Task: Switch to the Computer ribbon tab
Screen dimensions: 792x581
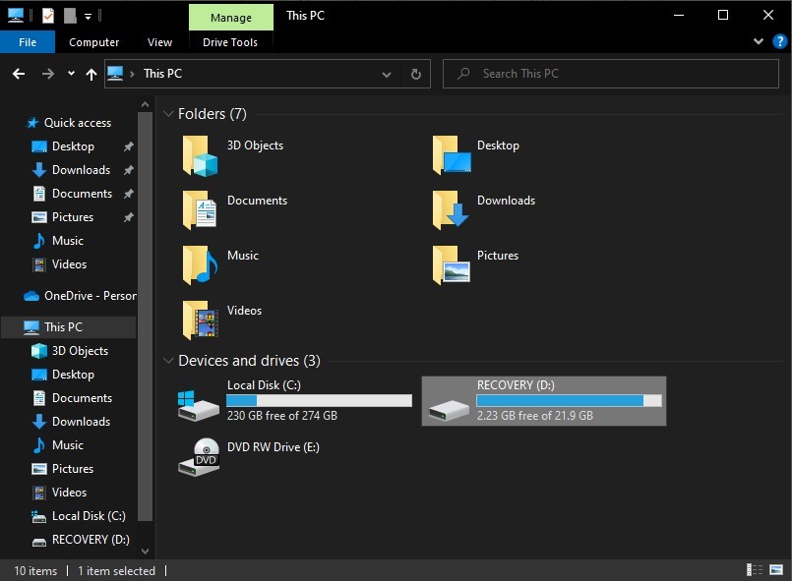Action: point(93,42)
